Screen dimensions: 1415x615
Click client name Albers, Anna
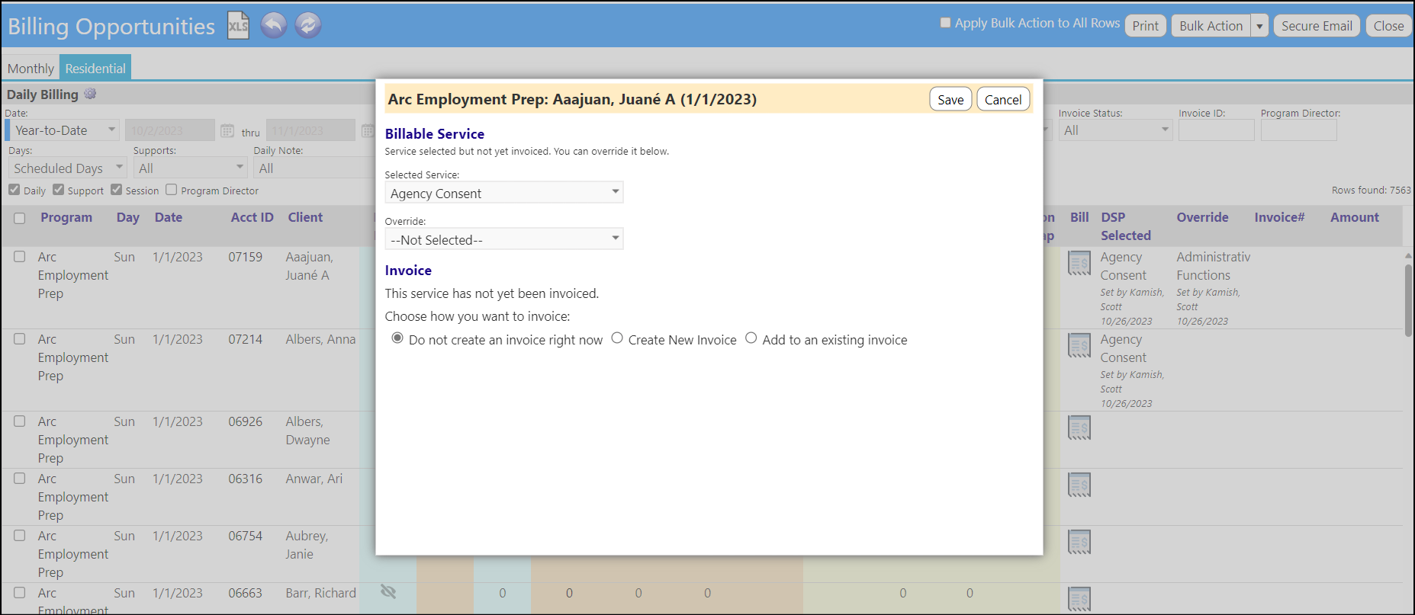click(320, 339)
